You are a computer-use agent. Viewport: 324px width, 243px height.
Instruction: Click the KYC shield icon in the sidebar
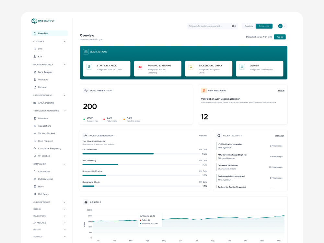35,49
